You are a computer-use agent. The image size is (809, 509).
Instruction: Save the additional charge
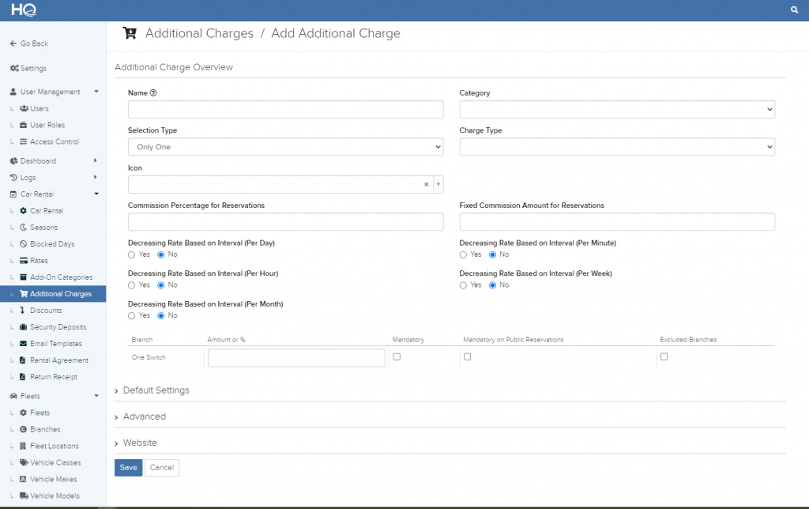129,468
